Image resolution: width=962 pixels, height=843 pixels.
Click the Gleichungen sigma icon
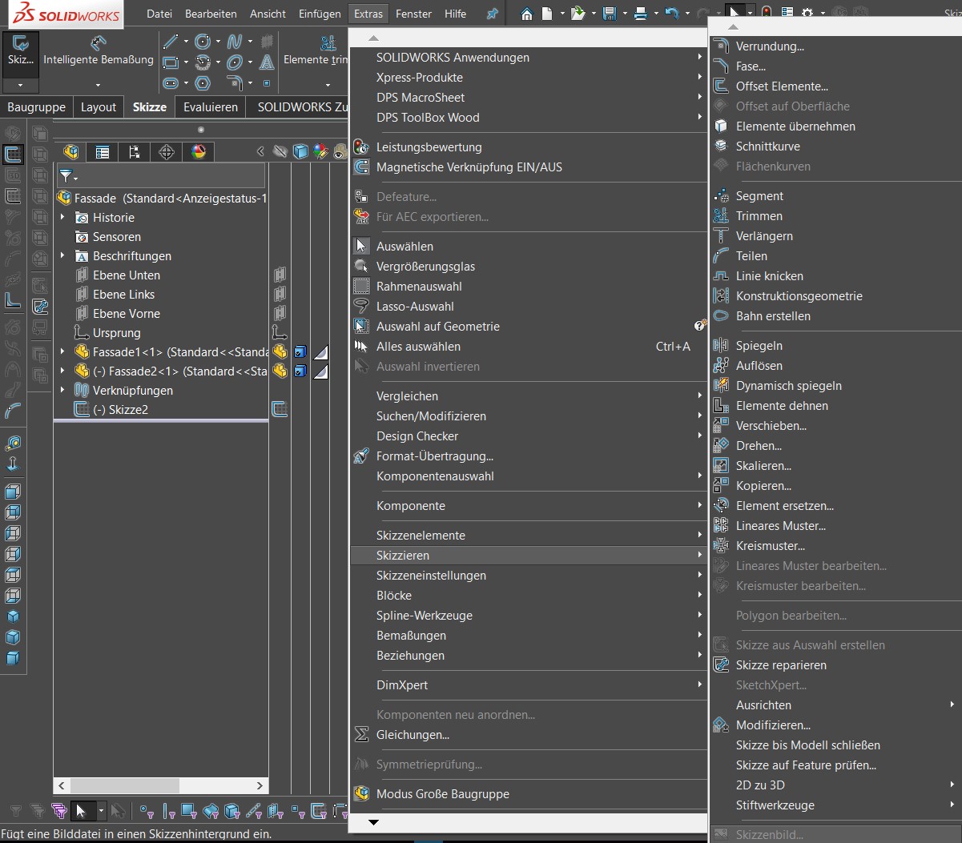point(361,735)
